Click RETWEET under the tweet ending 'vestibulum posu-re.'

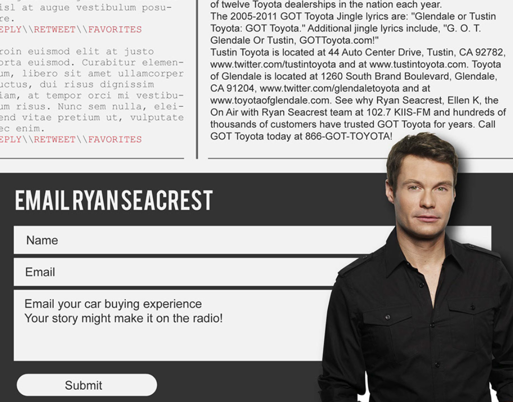click(55, 29)
